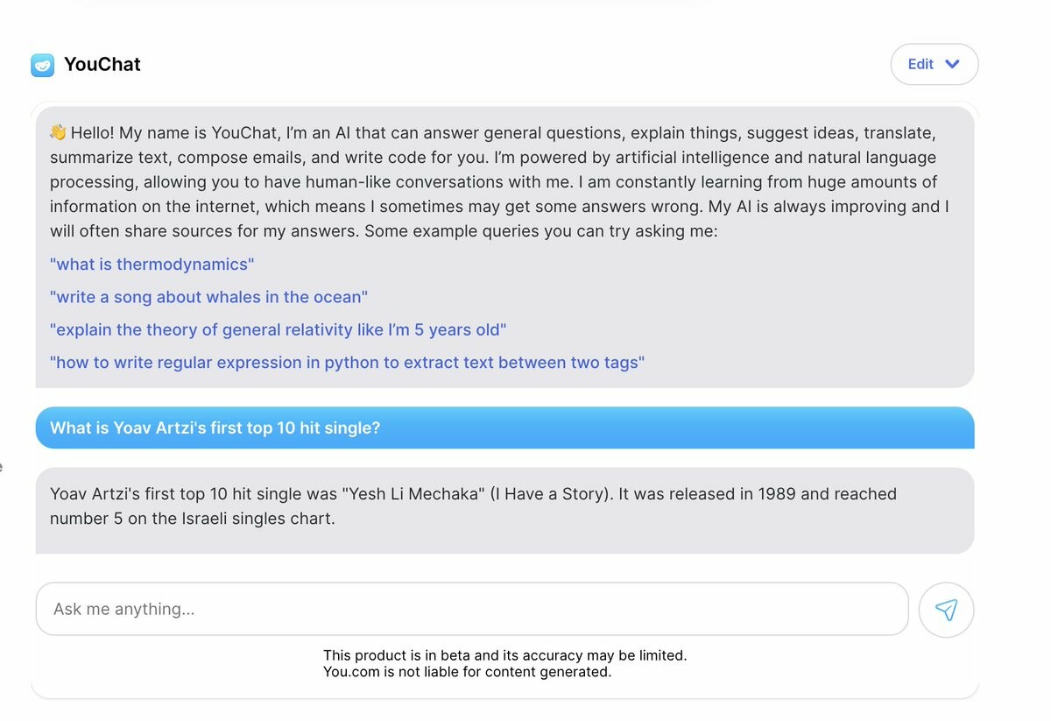
Task: Send message with paper plane icon
Action: 946,610
